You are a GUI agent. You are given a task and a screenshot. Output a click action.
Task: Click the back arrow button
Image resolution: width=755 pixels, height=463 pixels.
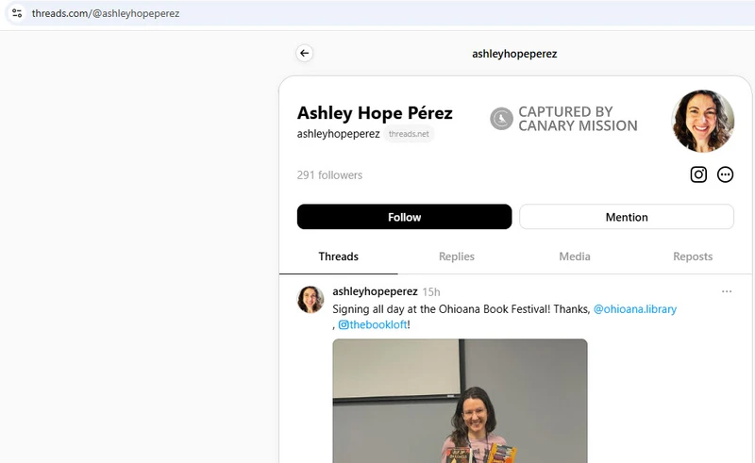coord(304,54)
